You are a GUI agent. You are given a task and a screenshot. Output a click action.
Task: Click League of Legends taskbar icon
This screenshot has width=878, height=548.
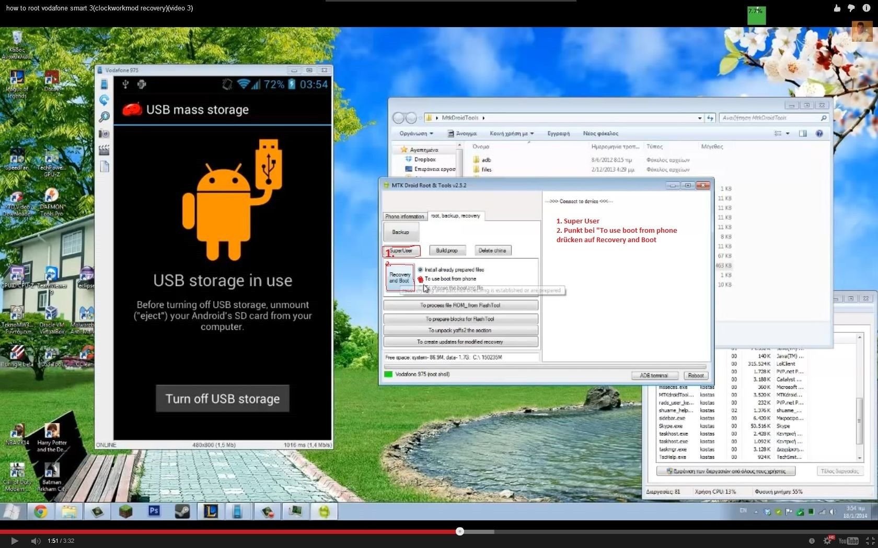click(210, 511)
